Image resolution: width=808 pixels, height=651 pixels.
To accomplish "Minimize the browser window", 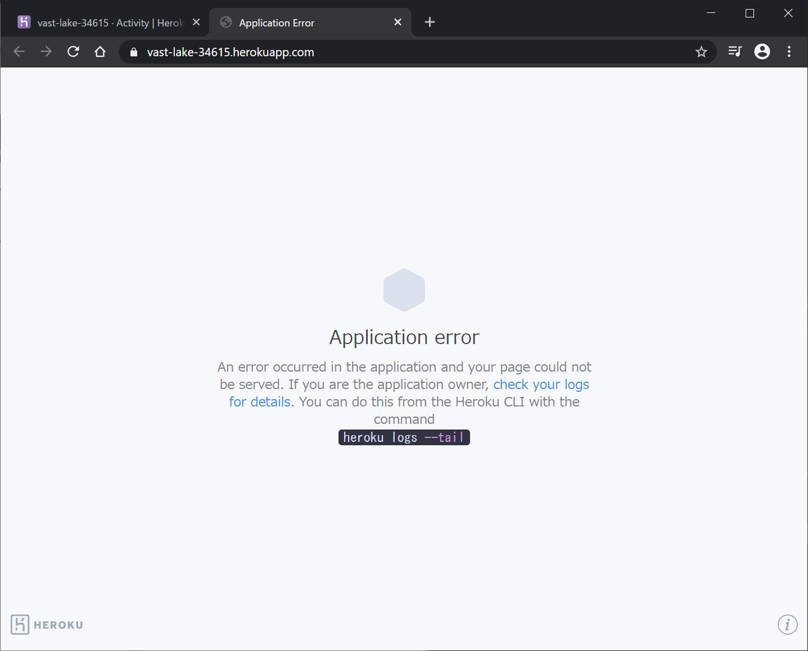I will 711,13.
